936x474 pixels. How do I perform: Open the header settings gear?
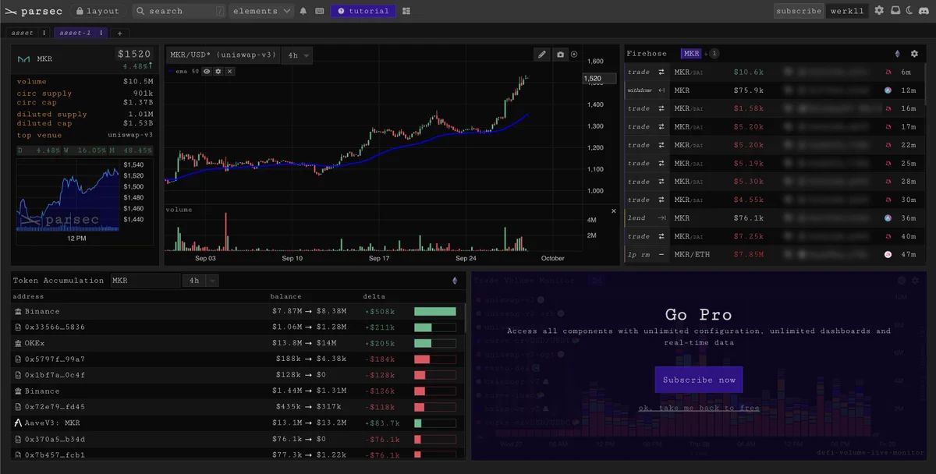(x=879, y=11)
